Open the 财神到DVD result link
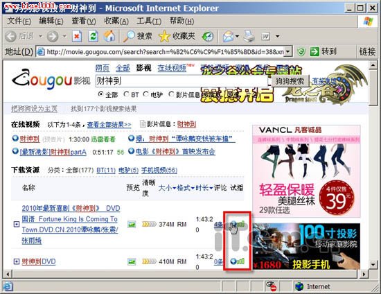Image resolution: width=381 pixels, height=294 pixels. tap(39, 261)
